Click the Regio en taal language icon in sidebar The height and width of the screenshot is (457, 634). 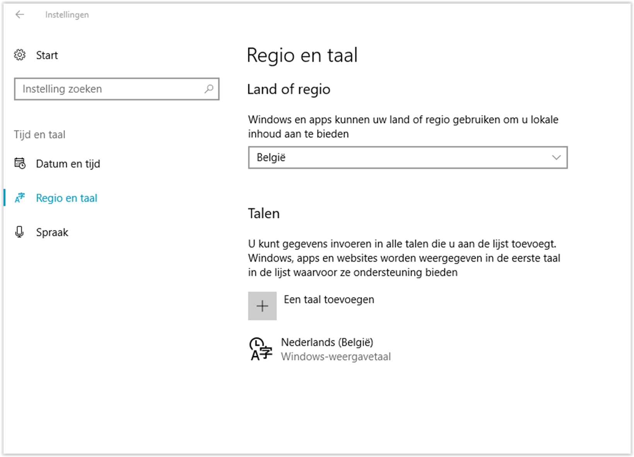pyautogui.click(x=20, y=198)
